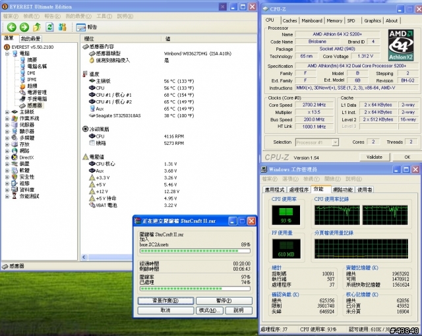
Task: Click the Validate button in CPU-Z
Action: click(375, 157)
